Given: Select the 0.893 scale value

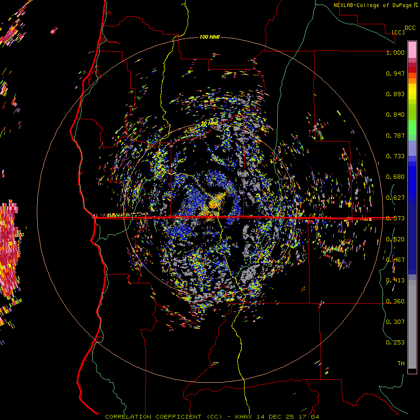Looking at the screenshot, I should pyautogui.click(x=395, y=94).
